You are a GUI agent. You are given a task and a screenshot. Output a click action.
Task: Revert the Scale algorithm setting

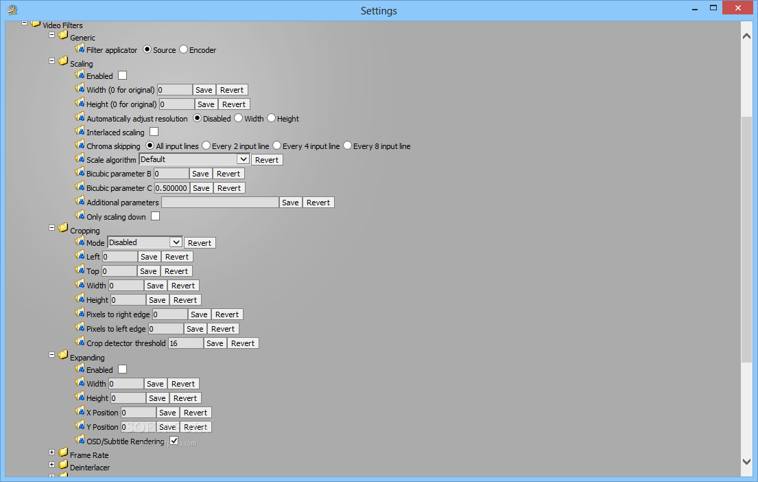[x=267, y=160]
